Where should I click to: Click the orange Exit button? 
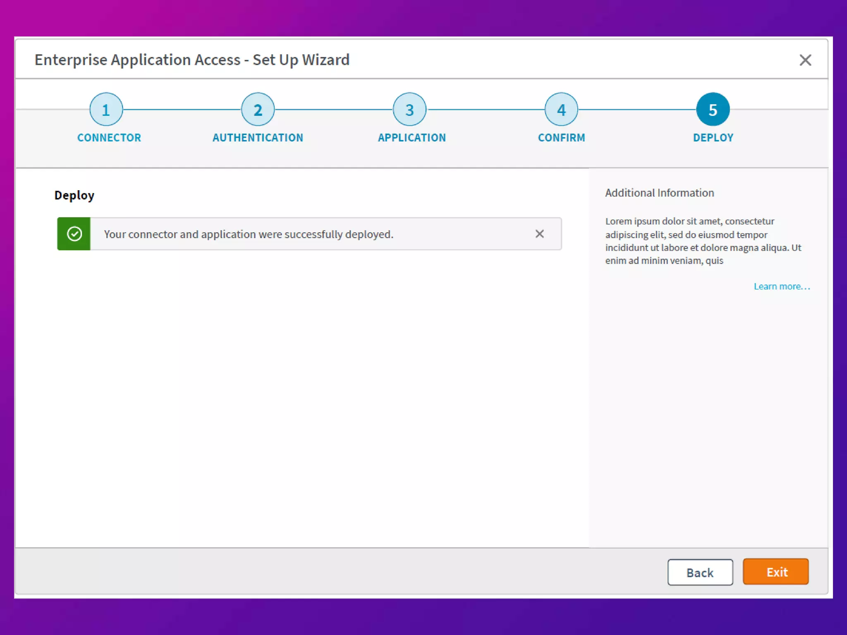coord(775,572)
